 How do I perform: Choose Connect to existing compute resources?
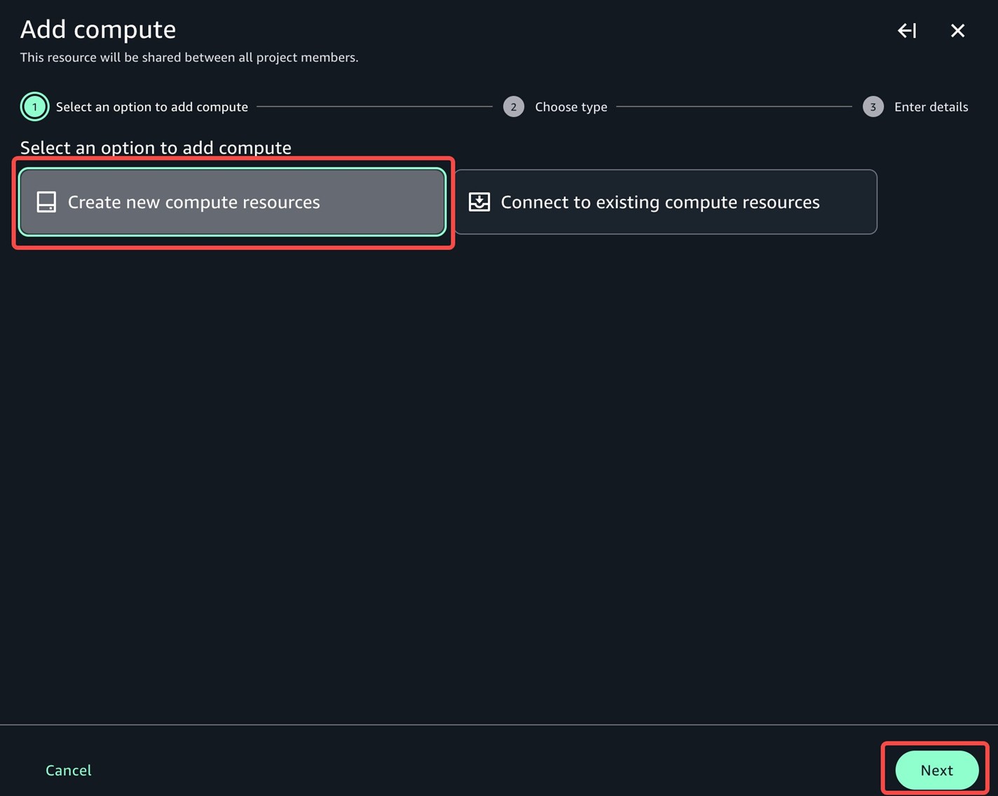point(665,202)
